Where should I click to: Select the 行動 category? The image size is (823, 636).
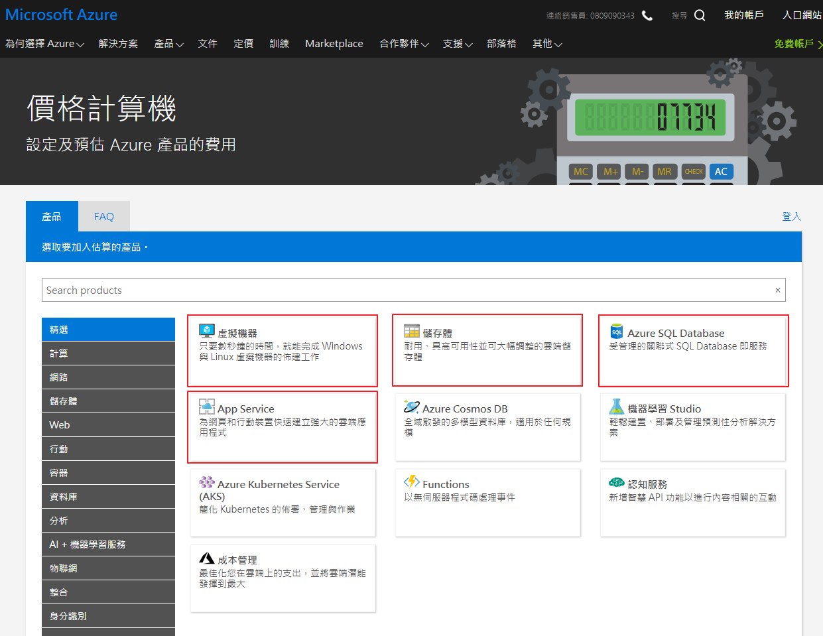pos(108,449)
